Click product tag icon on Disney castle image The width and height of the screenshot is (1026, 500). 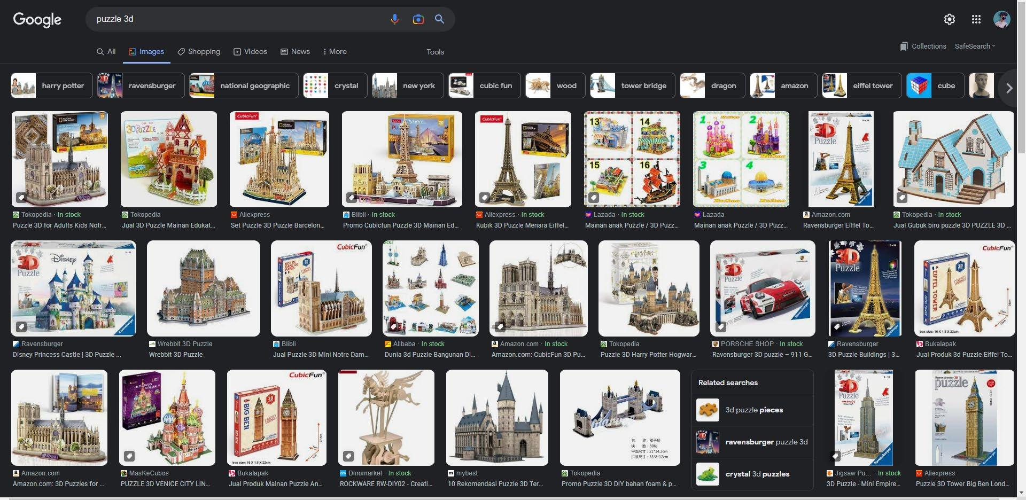21,326
